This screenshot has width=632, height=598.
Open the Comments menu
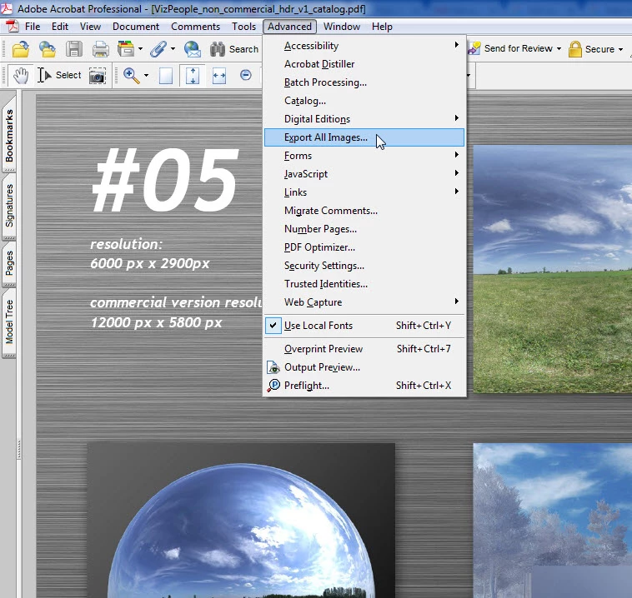(x=195, y=27)
